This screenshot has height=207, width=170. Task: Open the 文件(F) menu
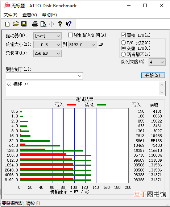click(x=11, y=15)
